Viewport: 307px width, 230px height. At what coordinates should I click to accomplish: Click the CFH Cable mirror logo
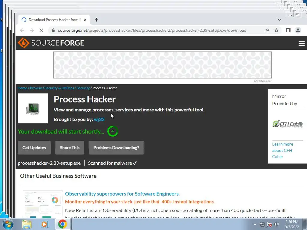pyautogui.click(x=288, y=124)
